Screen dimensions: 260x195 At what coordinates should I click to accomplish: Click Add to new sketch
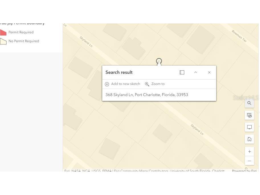tap(122, 84)
